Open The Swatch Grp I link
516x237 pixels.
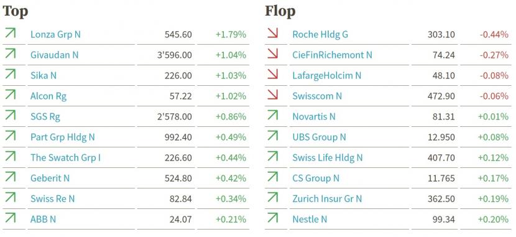(x=65, y=157)
